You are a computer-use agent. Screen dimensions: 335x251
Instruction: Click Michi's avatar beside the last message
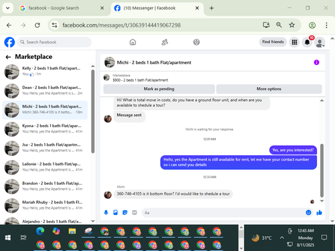[108, 195]
